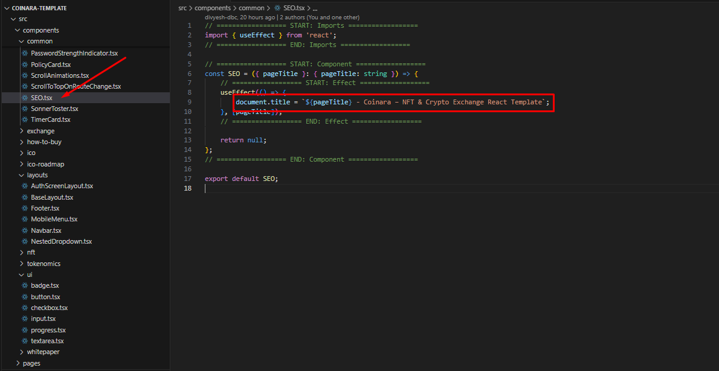Open breadcrumb ellipsis symbol list
Image resolution: width=719 pixels, height=371 pixels.
[x=315, y=8]
